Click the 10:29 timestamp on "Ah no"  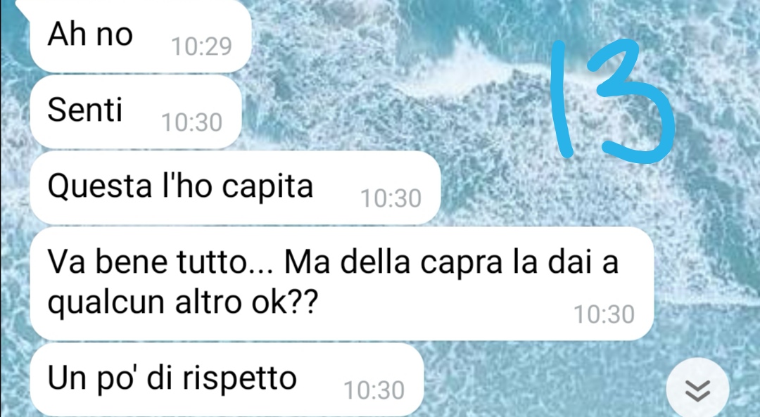point(202,47)
